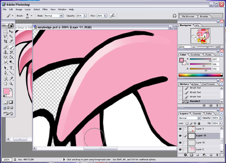Select the Clone Stamp tool
The image size is (226, 163).
[x=5, y=53]
